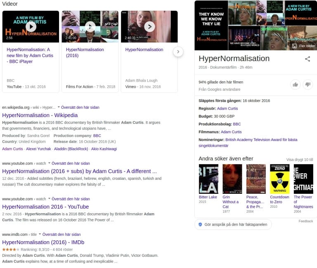Open dropdown arrow beside first youtube.com result
Screen dimensions: 317x268
(x=49, y=163)
